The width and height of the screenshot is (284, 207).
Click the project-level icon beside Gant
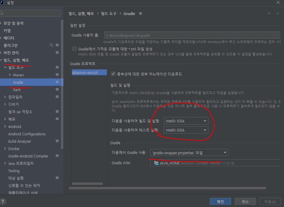[x=57, y=89]
